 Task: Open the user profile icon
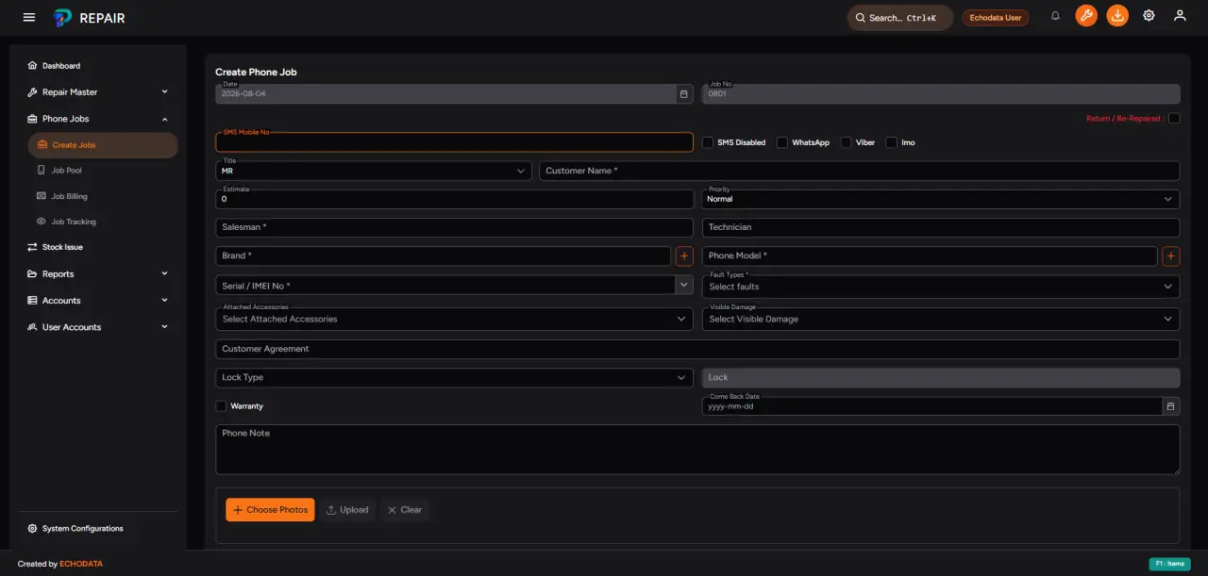[x=1180, y=16]
